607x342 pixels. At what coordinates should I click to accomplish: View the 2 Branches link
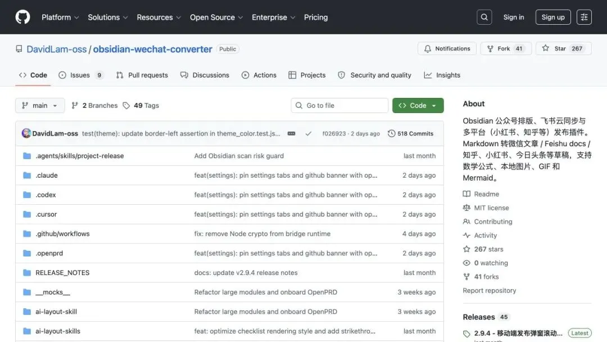[x=94, y=105]
